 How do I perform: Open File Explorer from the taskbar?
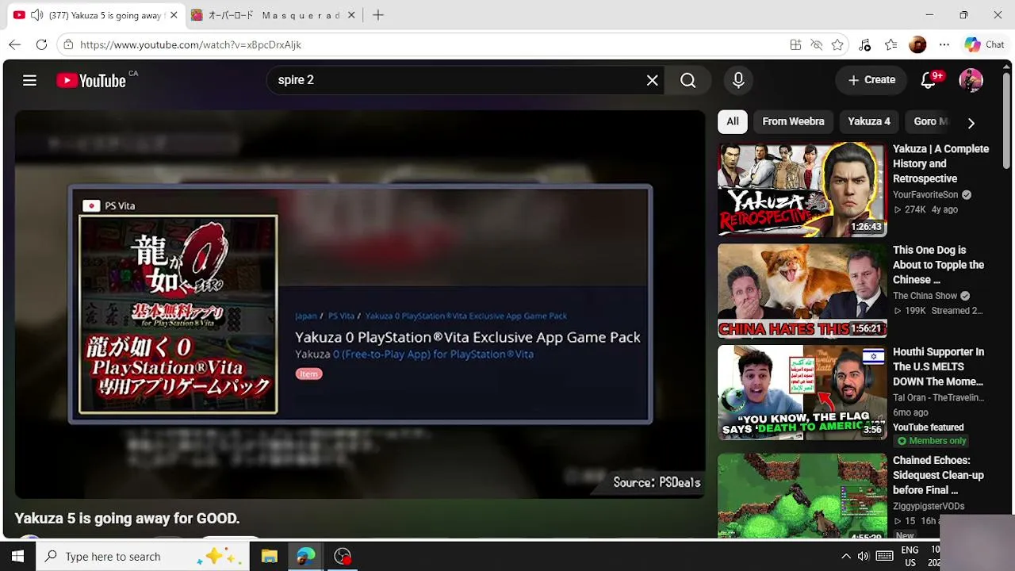269,557
